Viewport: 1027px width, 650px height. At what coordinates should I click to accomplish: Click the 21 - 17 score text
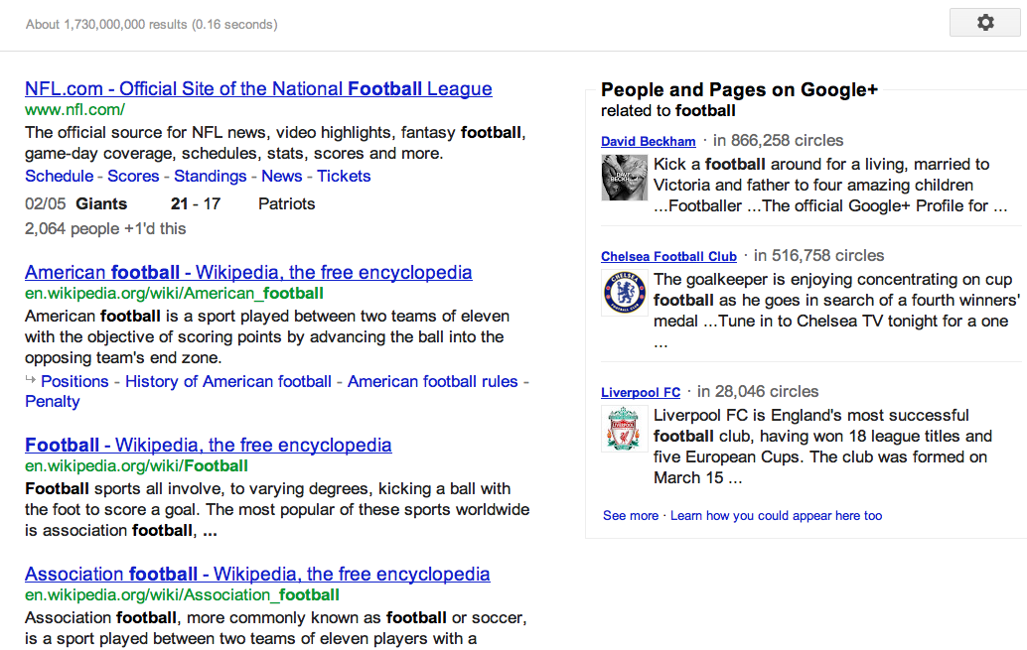click(196, 203)
